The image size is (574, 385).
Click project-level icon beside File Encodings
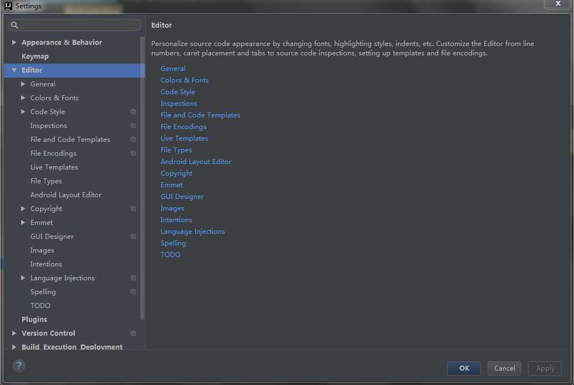(x=133, y=153)
